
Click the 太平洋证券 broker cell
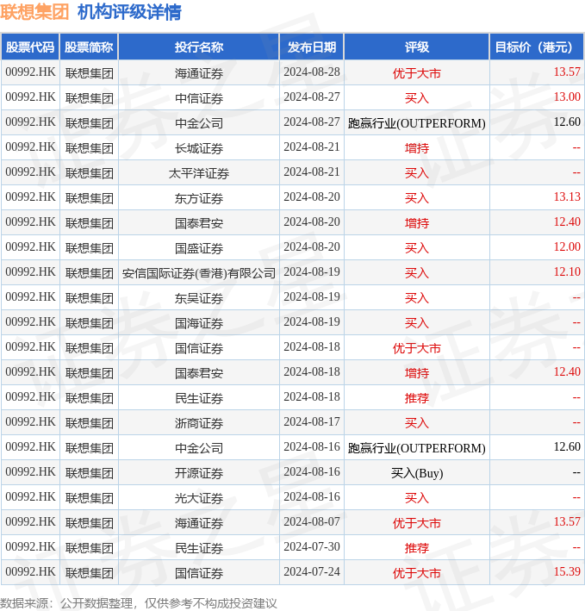coord(199,172)
